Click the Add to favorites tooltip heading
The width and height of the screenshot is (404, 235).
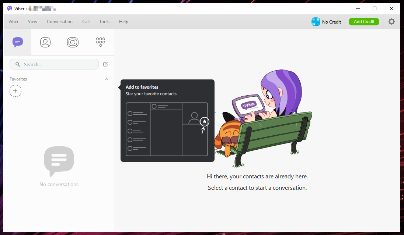tap(142, 87)
